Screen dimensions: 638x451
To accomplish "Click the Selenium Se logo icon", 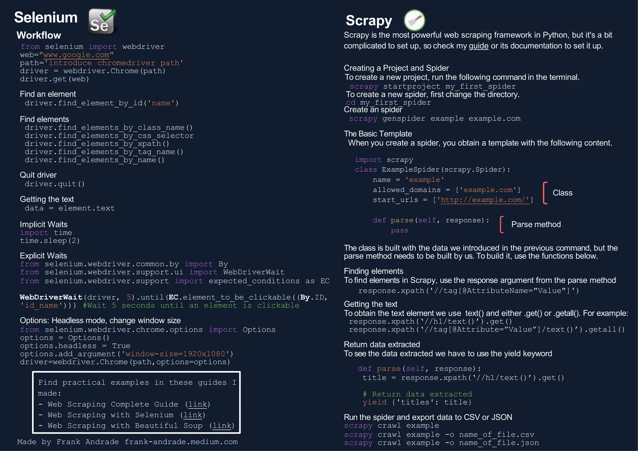I will click(x=102, y=21).
